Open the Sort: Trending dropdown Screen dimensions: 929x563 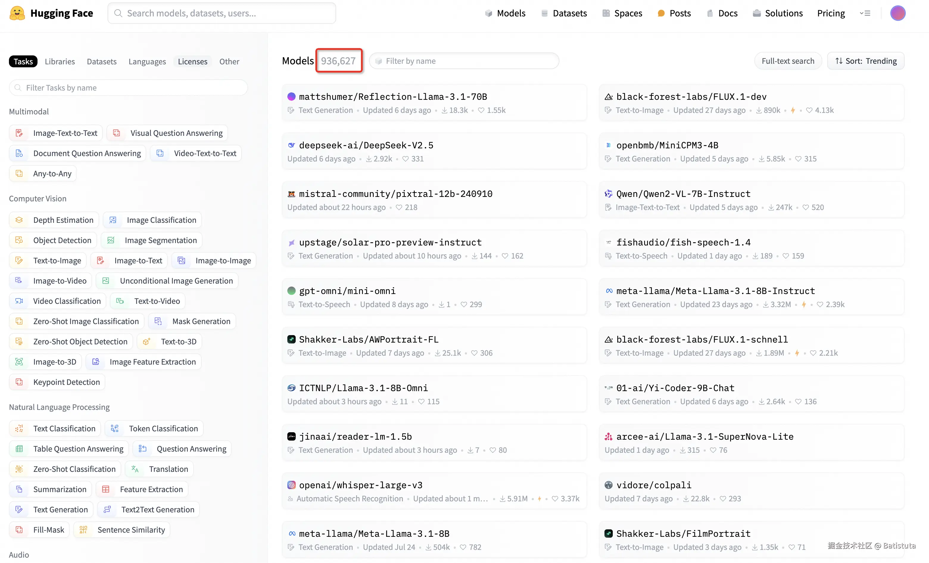866,61
